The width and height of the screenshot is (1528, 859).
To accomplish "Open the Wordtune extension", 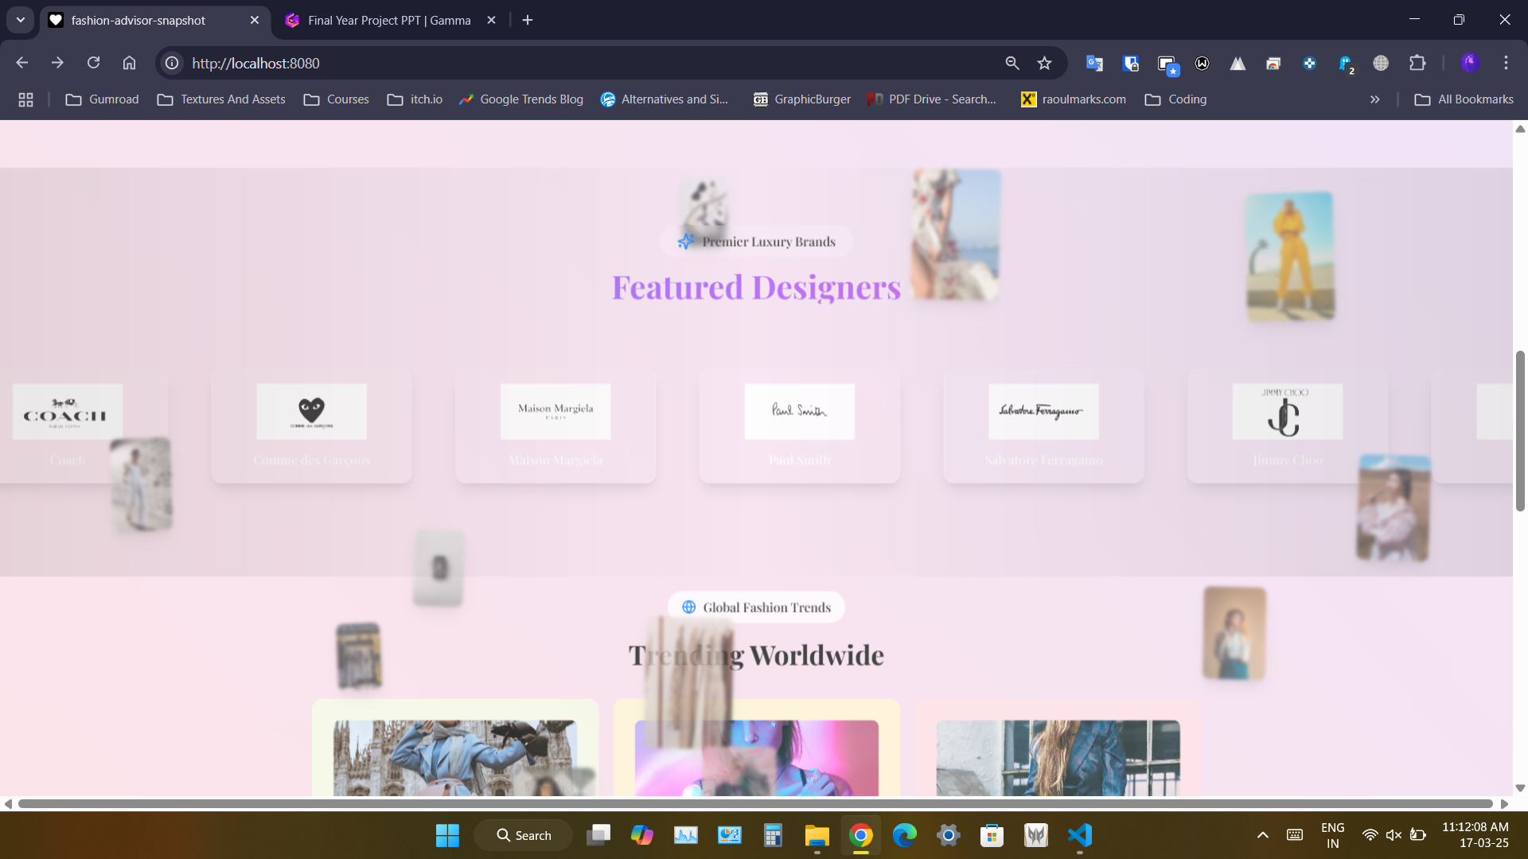I will pyautogui.click(x=1202, y=63).
